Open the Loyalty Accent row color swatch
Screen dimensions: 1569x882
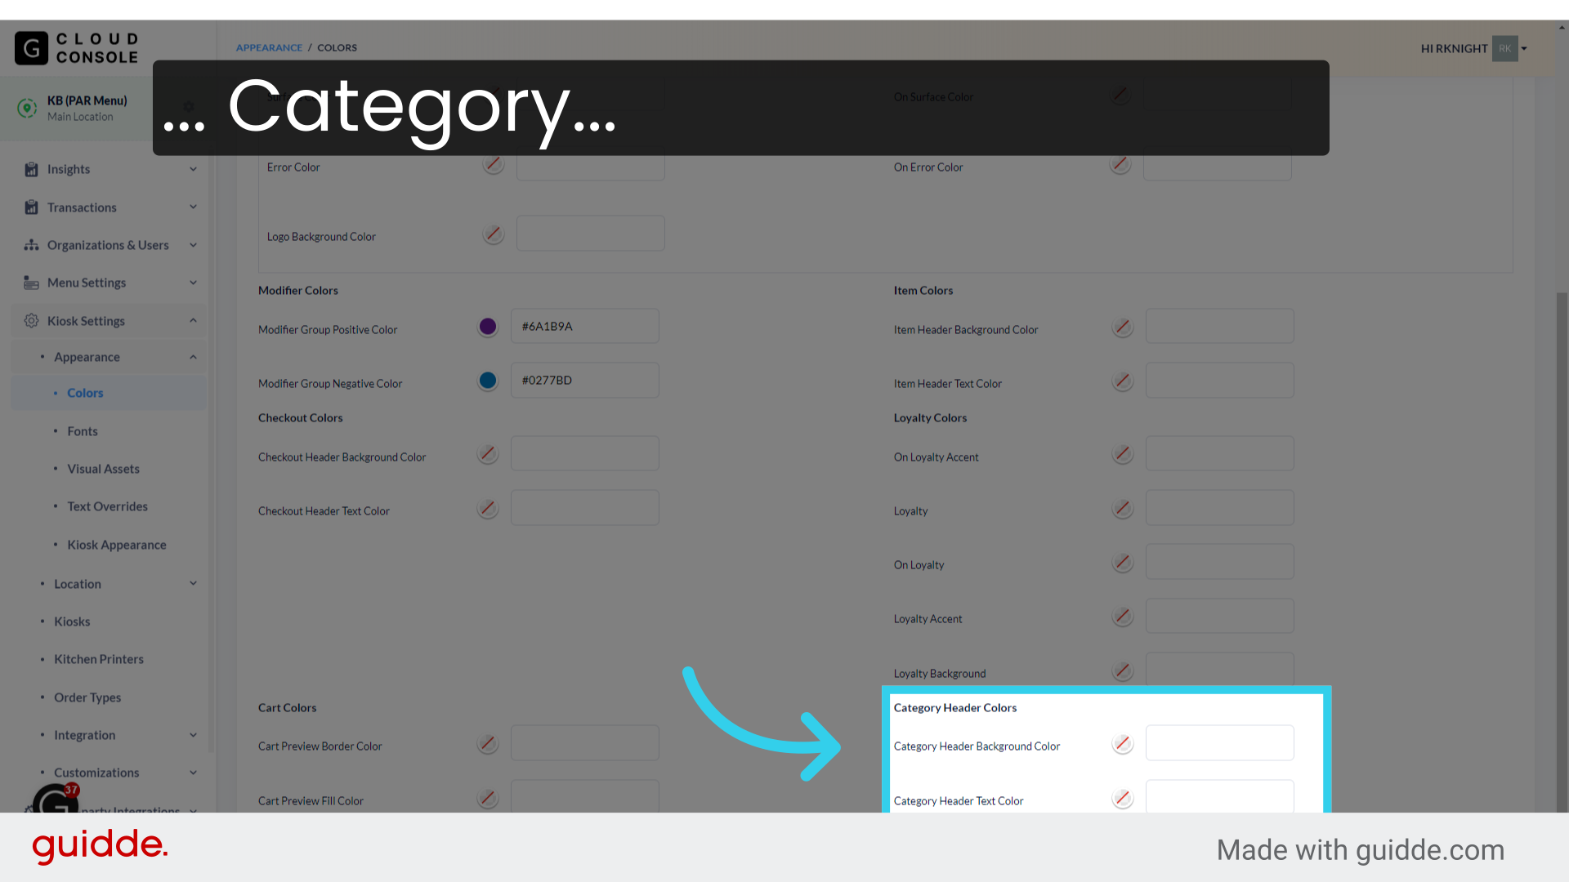[x=1123, y=617]
